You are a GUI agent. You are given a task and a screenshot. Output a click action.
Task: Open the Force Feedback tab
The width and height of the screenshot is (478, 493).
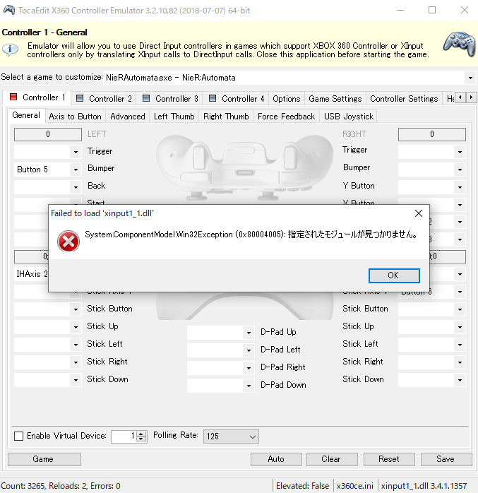coord(286,117)
